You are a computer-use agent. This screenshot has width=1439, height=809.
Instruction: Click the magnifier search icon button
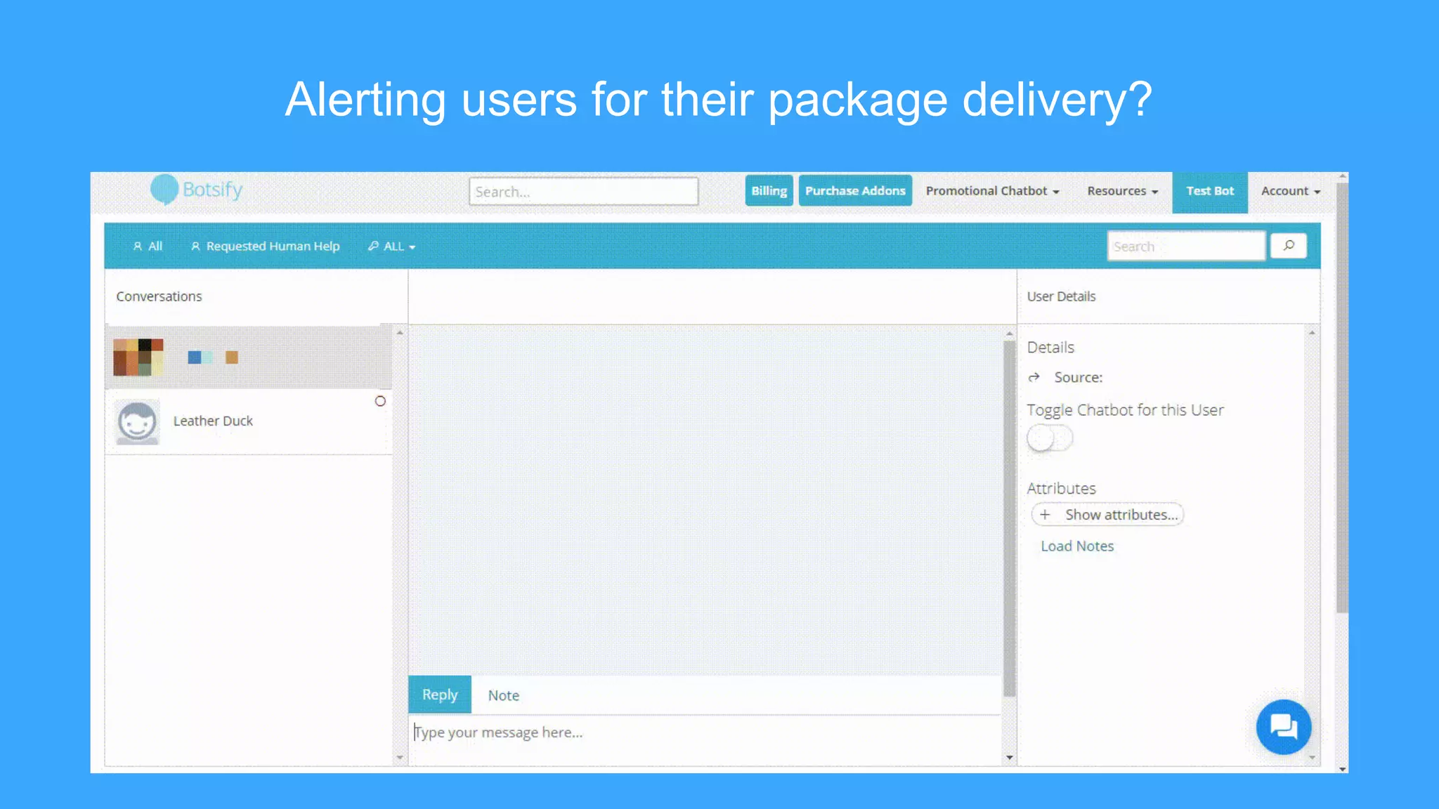click(1289, 246)
